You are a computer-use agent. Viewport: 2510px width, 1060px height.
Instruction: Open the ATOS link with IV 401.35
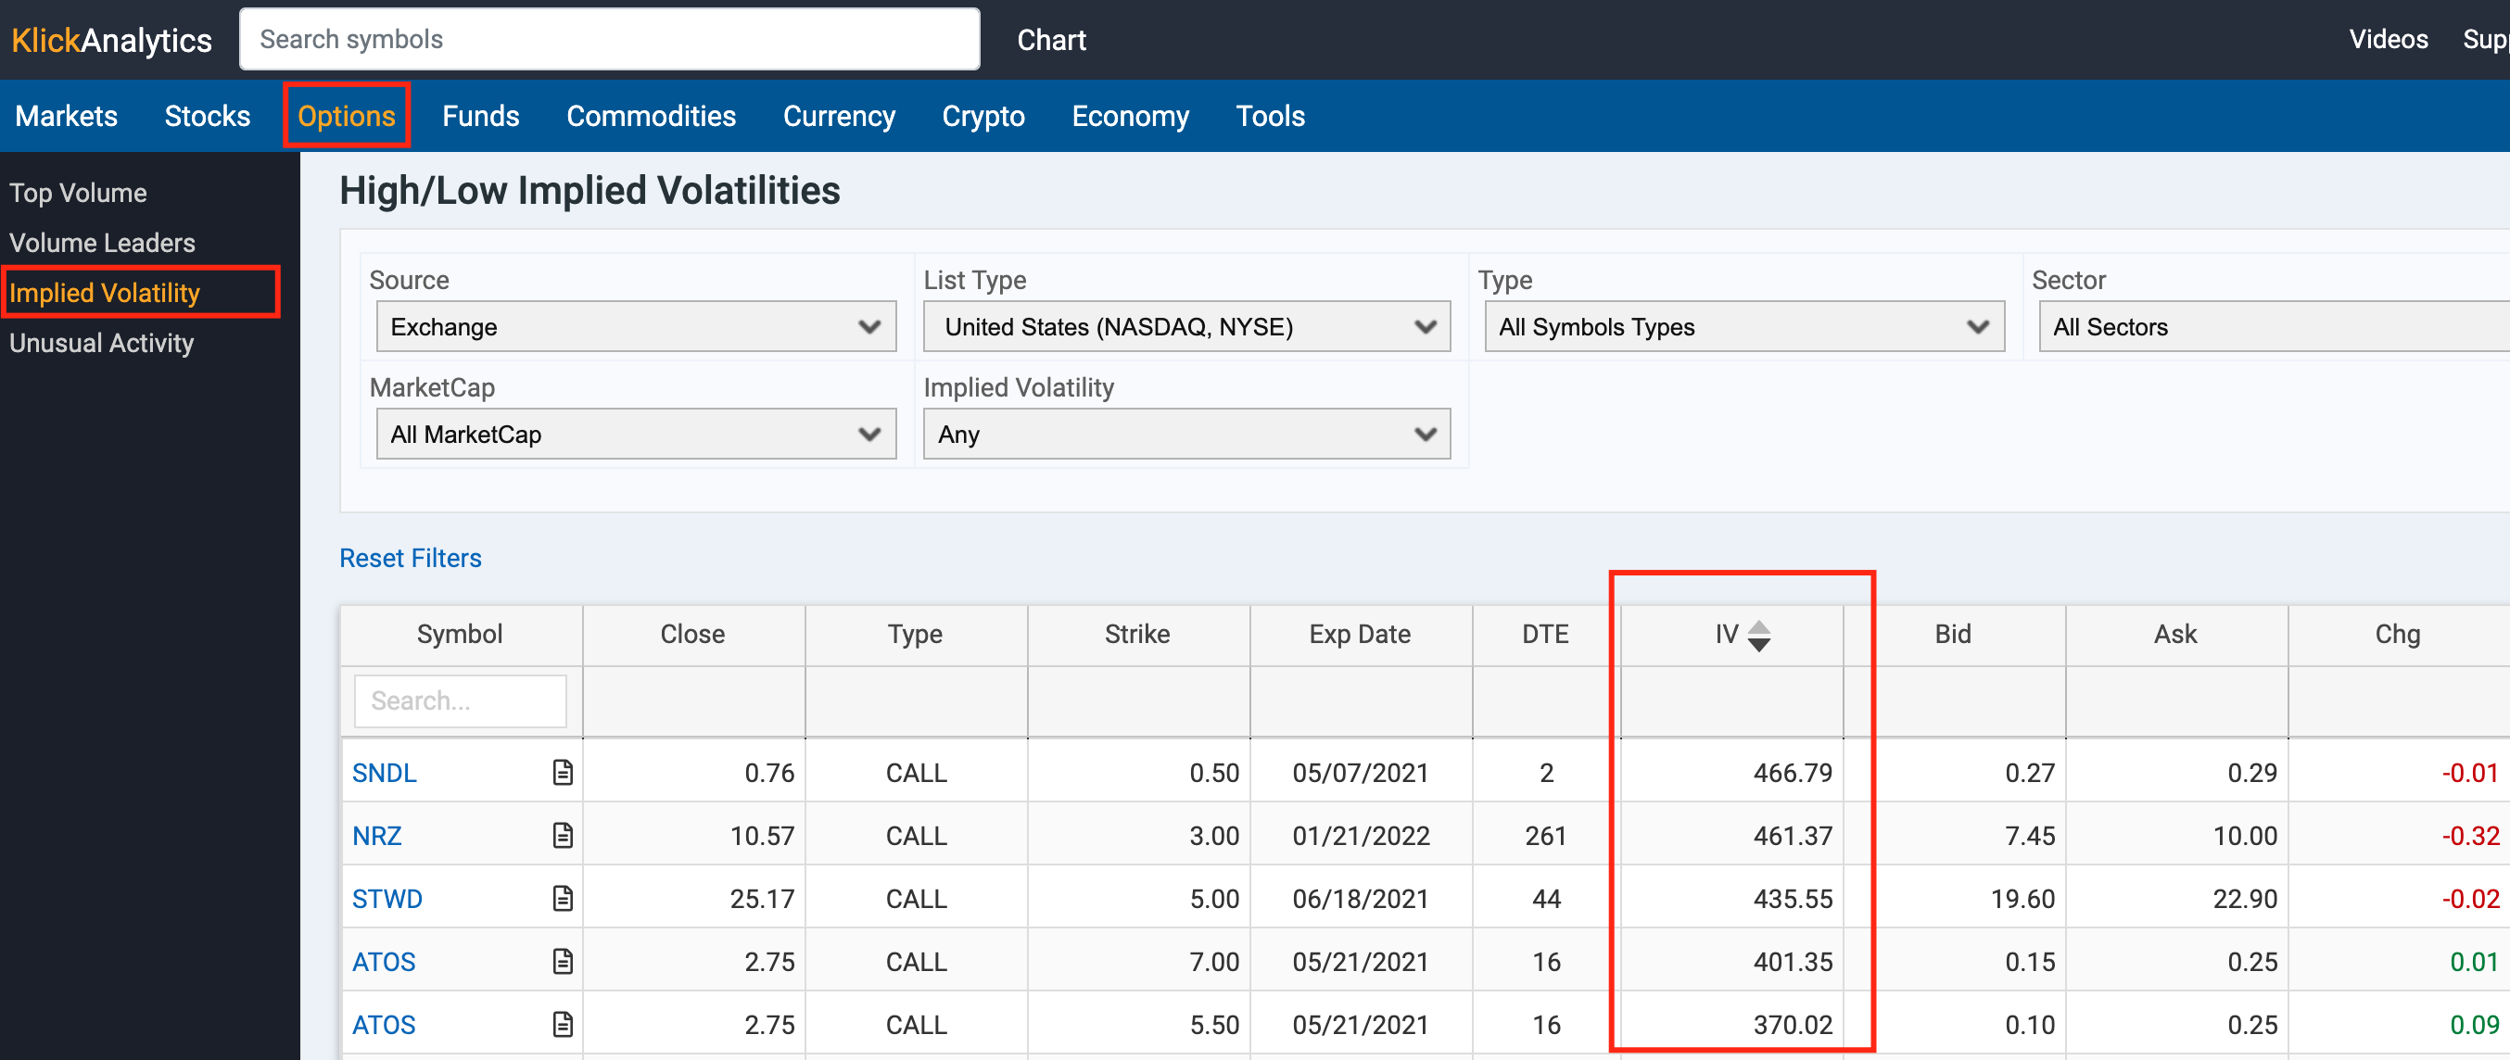coord(383,962)
